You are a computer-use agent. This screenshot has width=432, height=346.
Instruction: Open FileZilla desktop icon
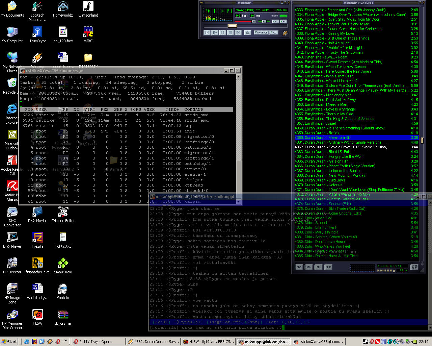pos(37,240)
